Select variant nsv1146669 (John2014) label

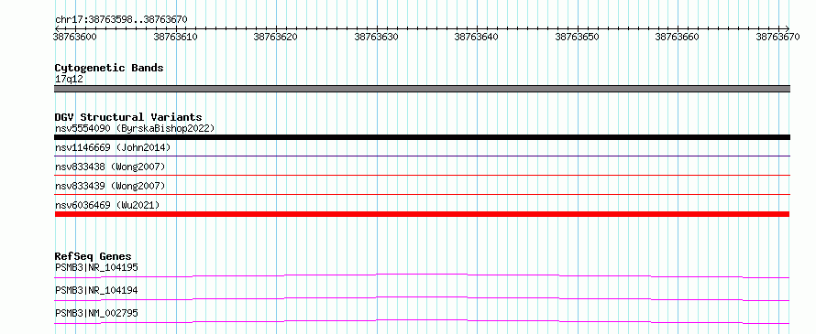113,147
